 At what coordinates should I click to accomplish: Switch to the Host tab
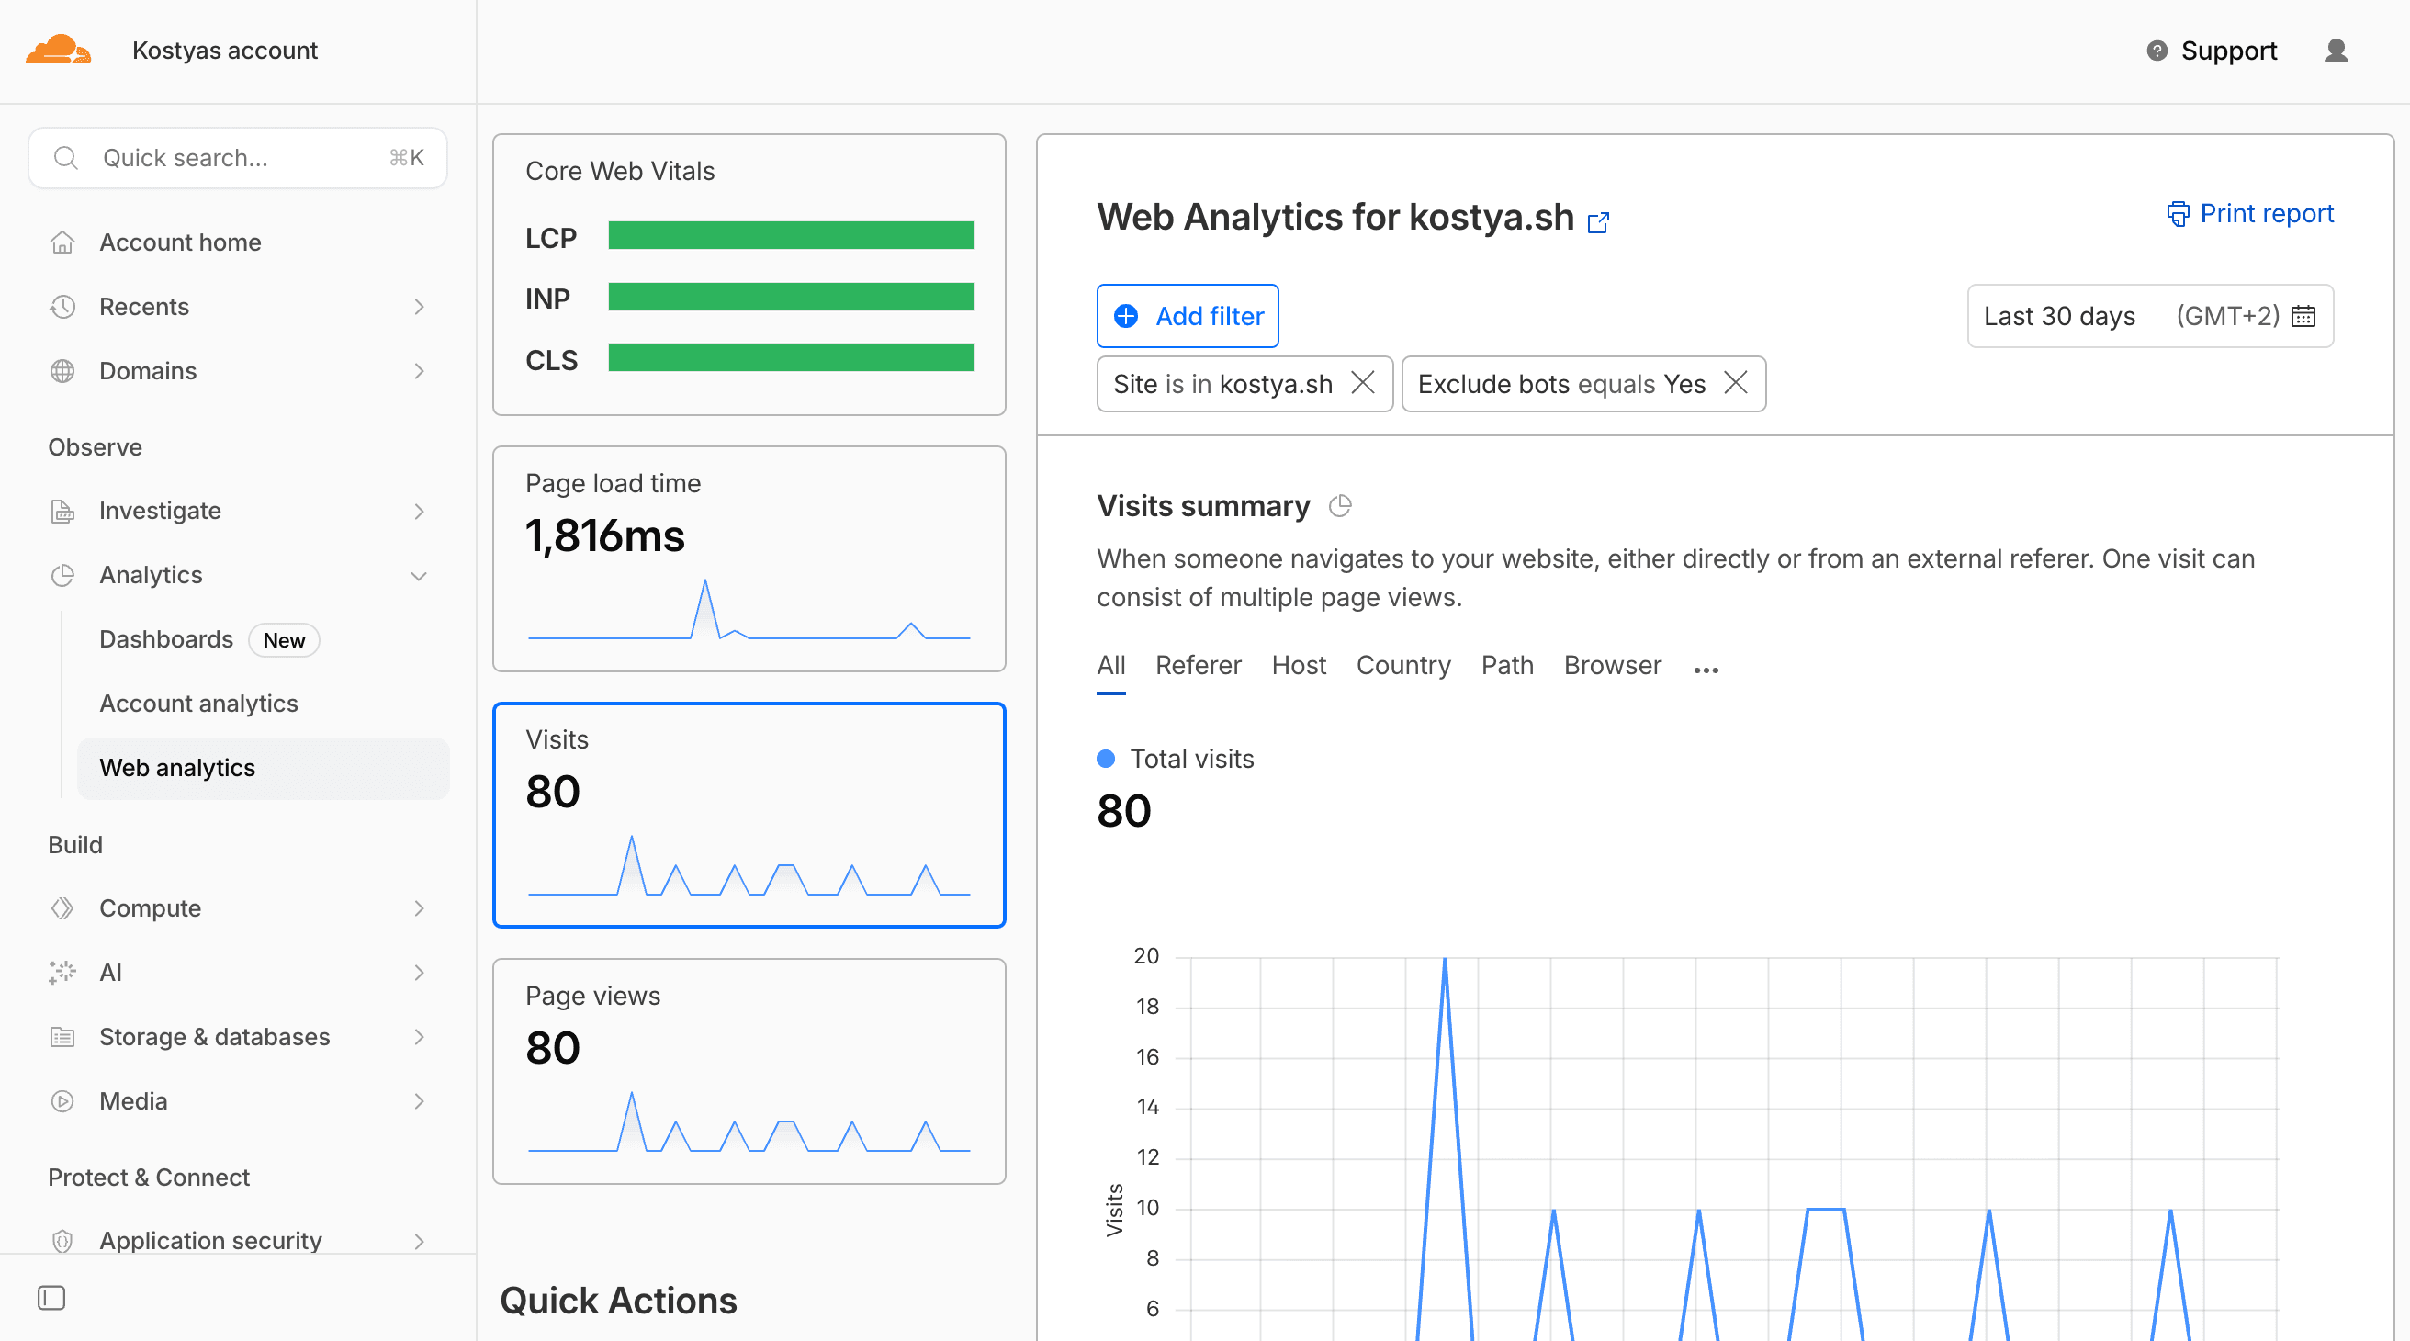[1299, 665]
